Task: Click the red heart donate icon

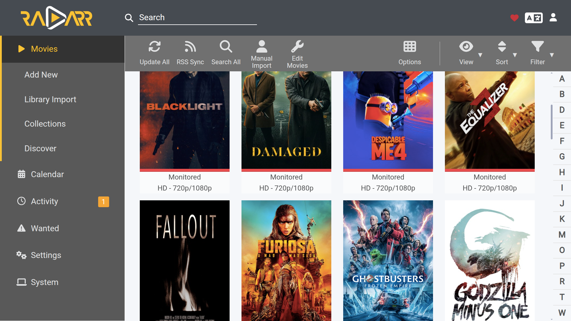Action: tap(514, 18)
